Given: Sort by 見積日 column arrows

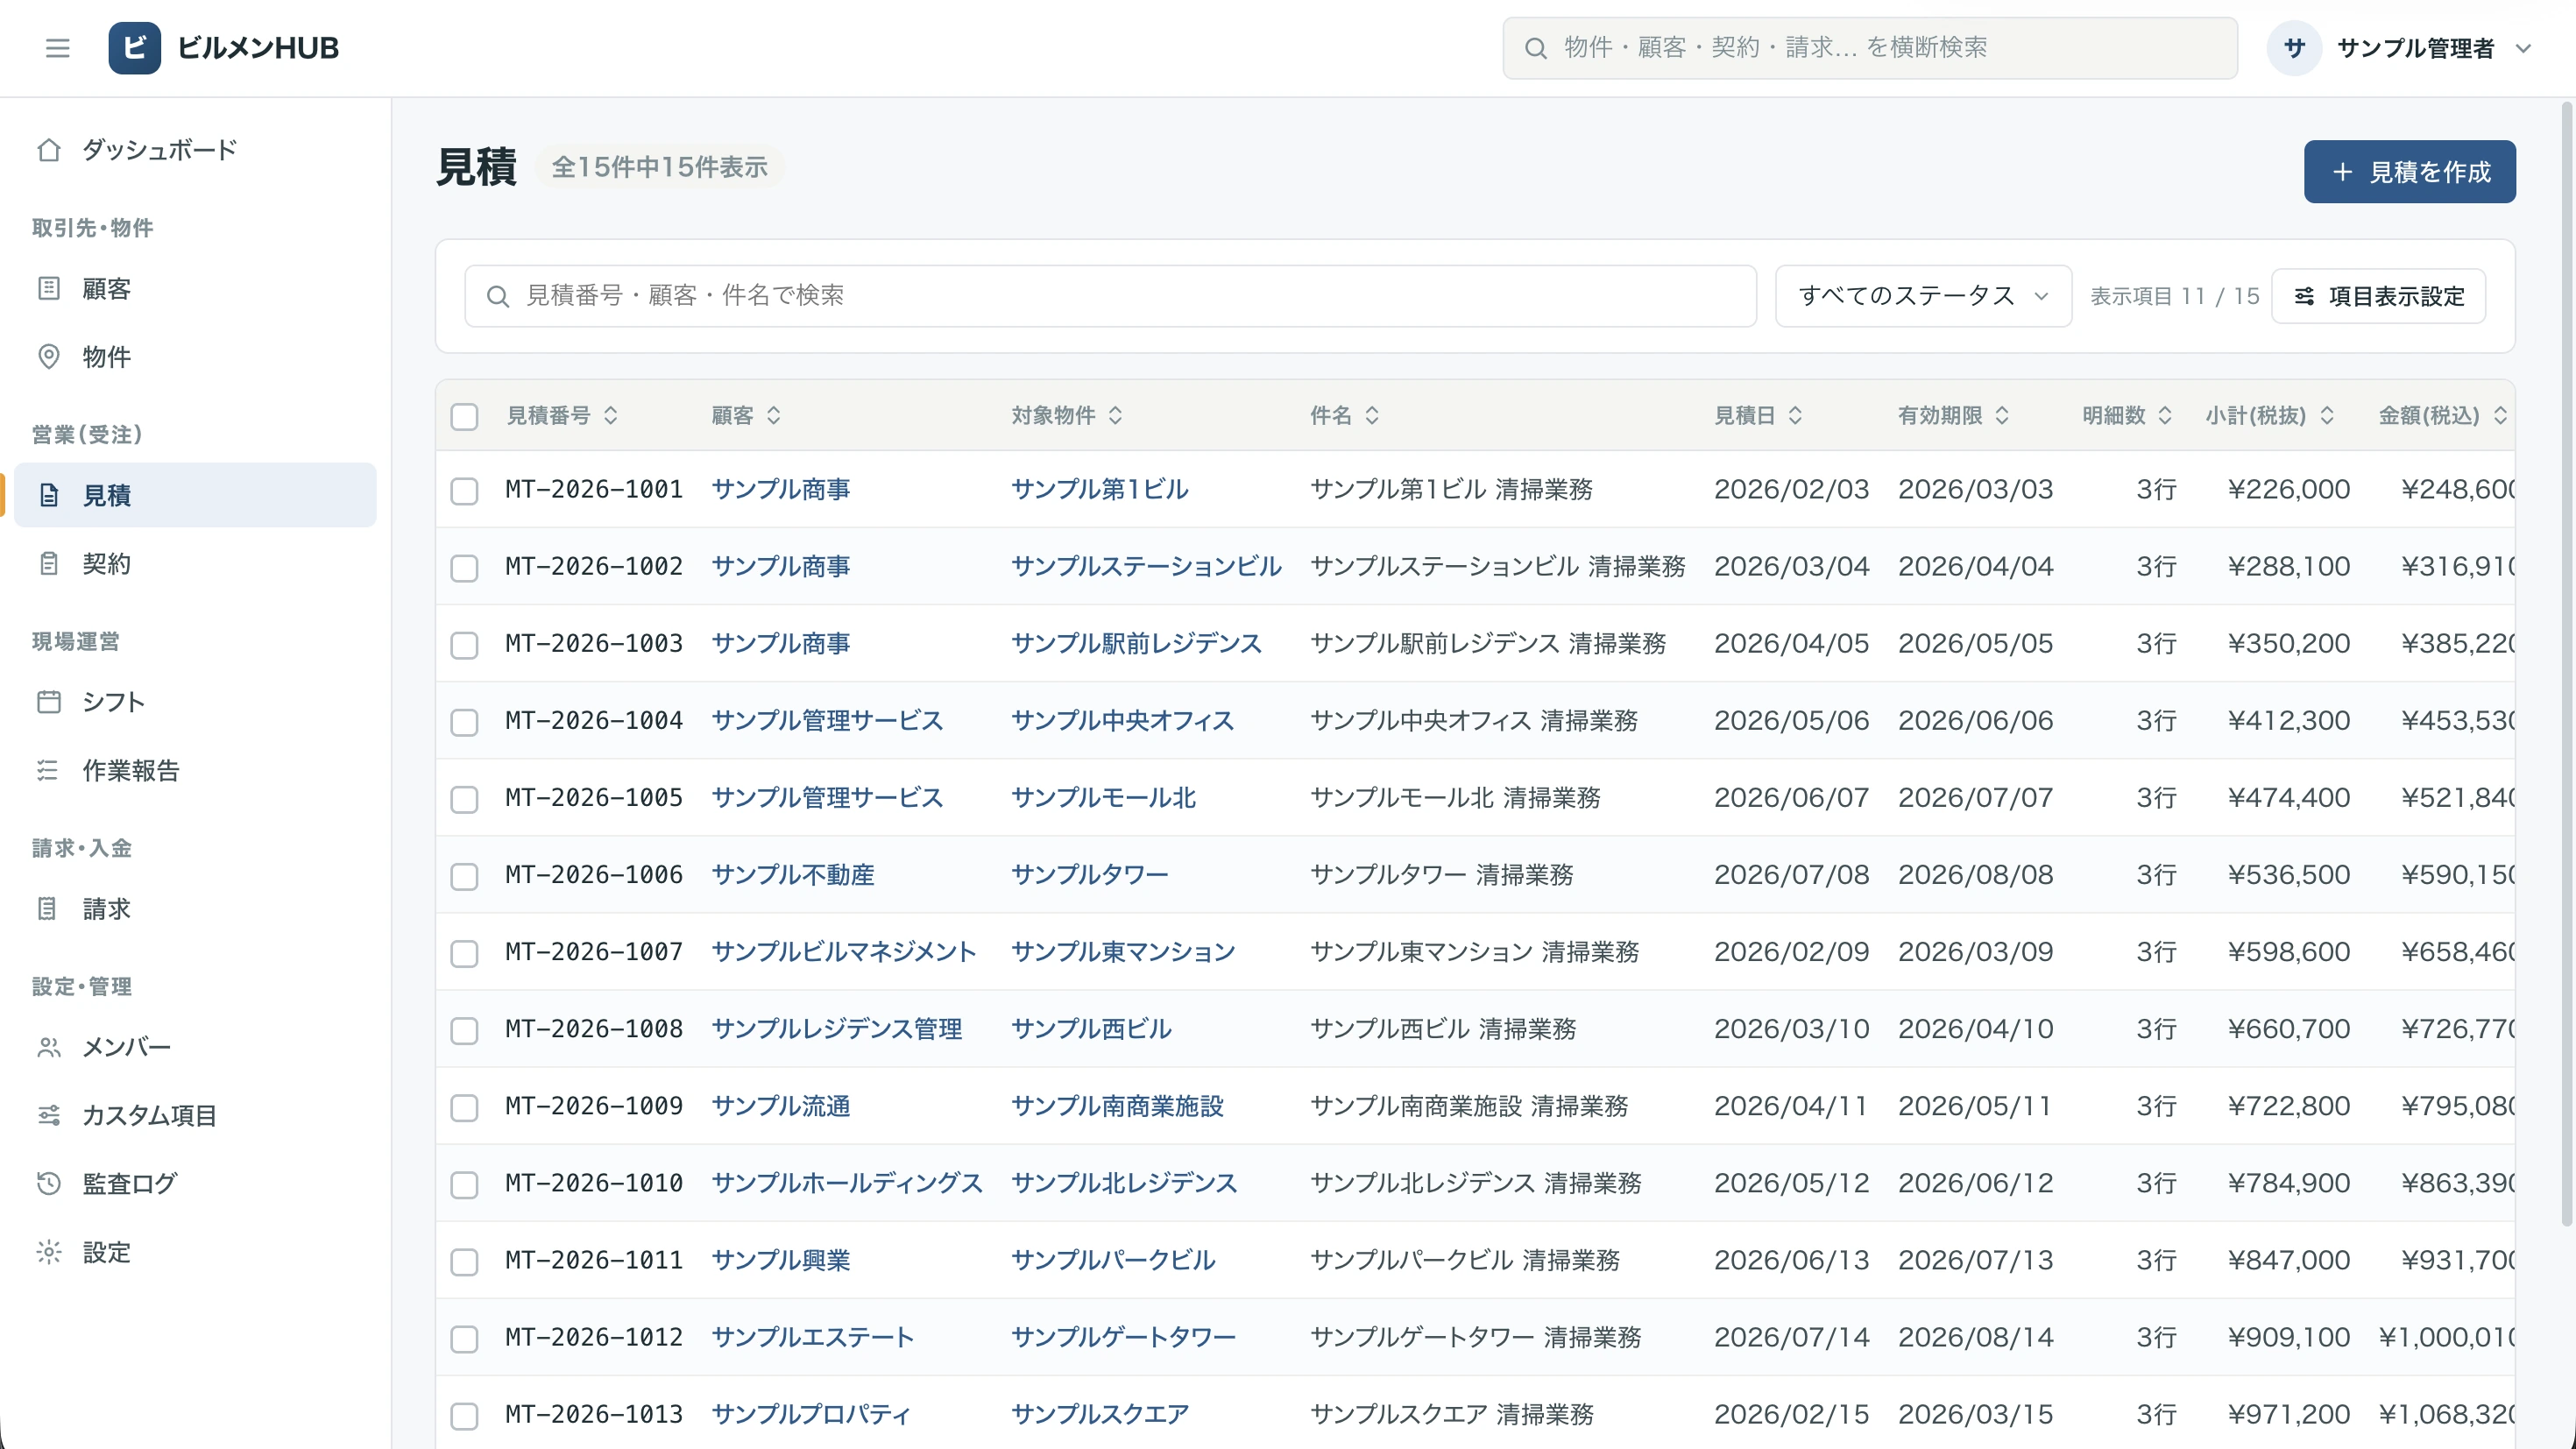Looking at the screenshot, I should [x=1795, y=415].
